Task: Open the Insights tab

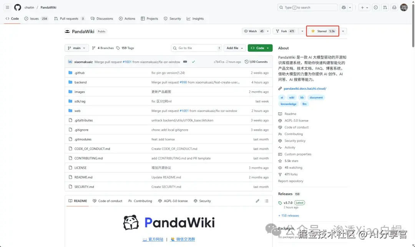Action: (x=195, y=18)
